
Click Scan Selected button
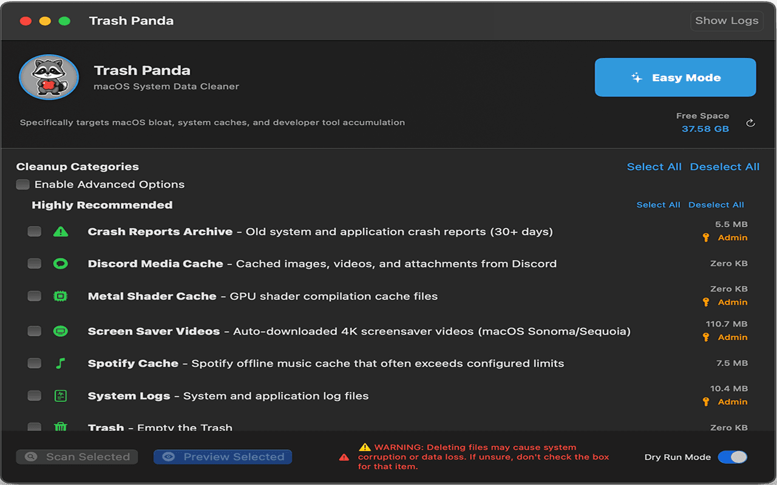(x=77, y=457)
